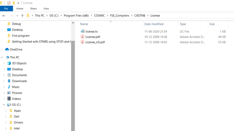Image resolution: width=234 pixels, height=131 pixels.
Task: Expand the Documents tree node
Action: [4, 75]
